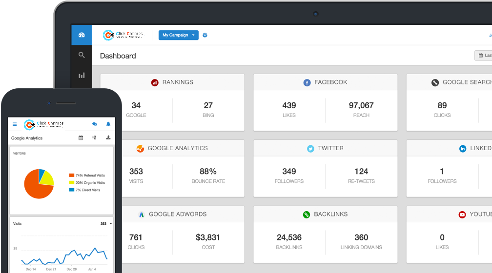Click the Dashboard page heading

point(118,56)
